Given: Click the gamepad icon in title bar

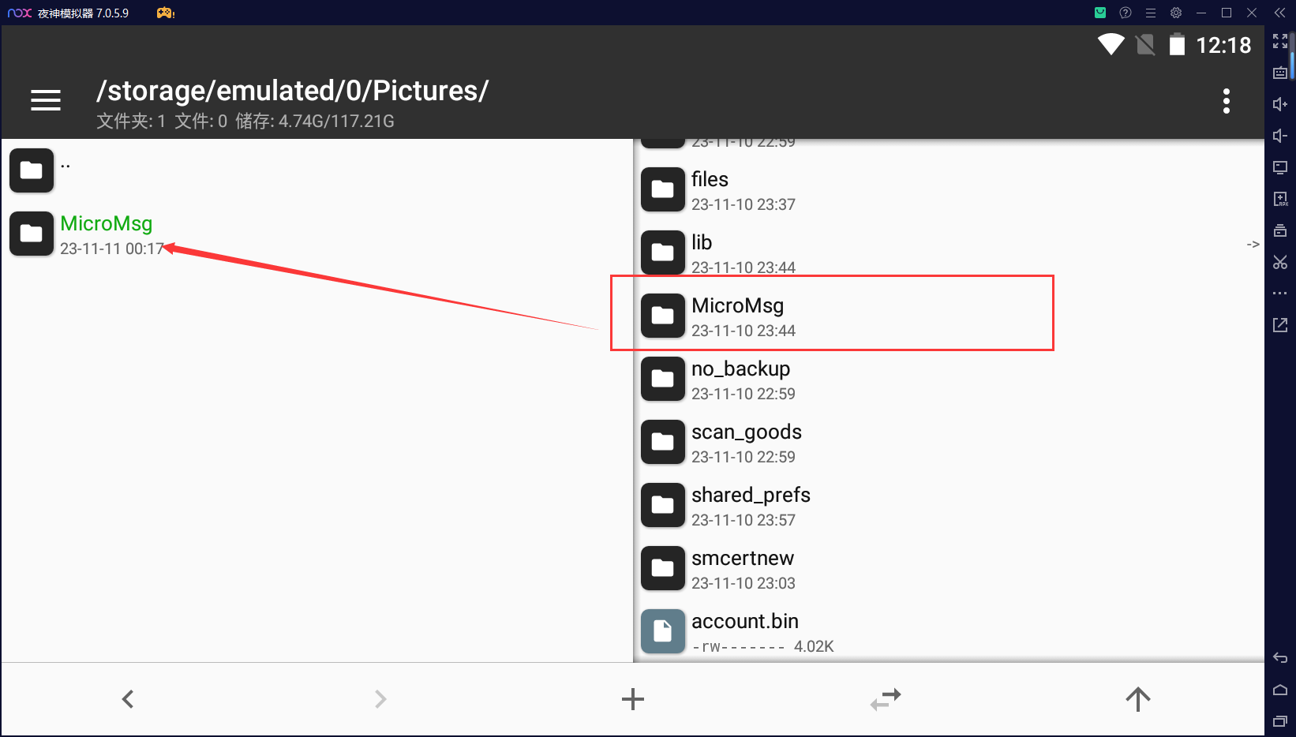Looking at the screenshot, I should (x=166, y=13).
